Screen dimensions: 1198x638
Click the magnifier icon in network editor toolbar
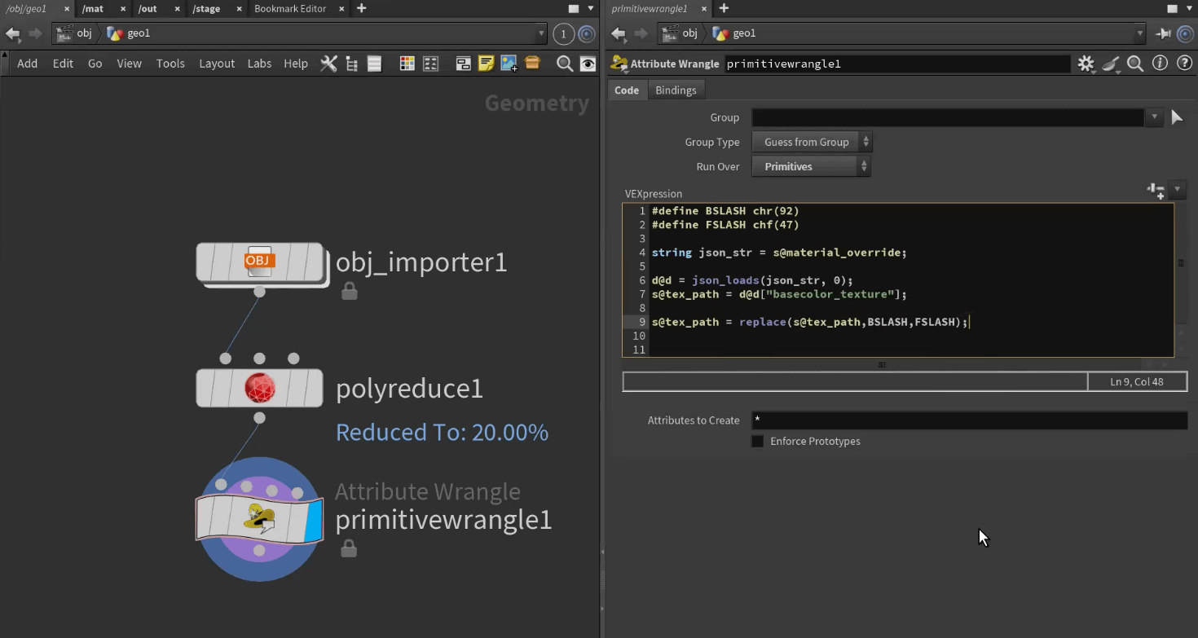coord(564,64)
